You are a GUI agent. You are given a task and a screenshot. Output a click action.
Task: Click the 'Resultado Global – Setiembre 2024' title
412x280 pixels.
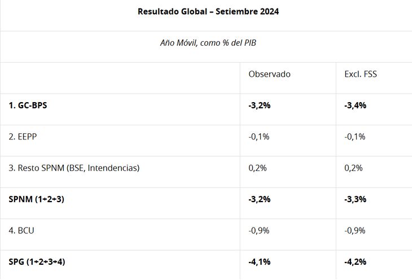coord(208,11)
